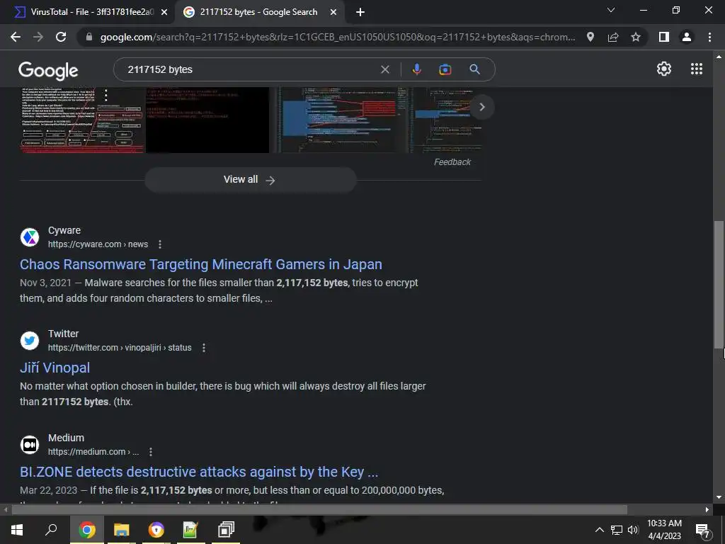
Task: Reload the Google search page
Action: 61,37
